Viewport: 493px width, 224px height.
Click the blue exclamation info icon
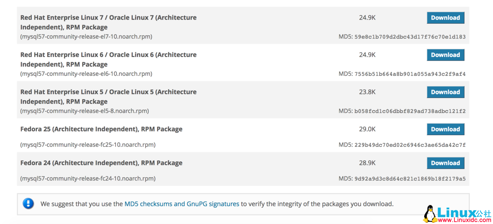pyautogui.click(x=28, y=204)
